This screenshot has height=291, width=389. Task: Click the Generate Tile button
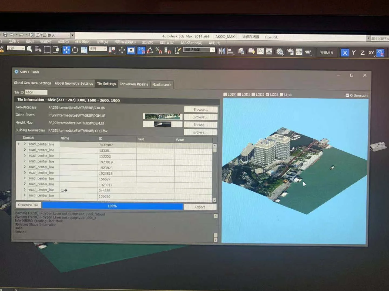coord(28,205)
